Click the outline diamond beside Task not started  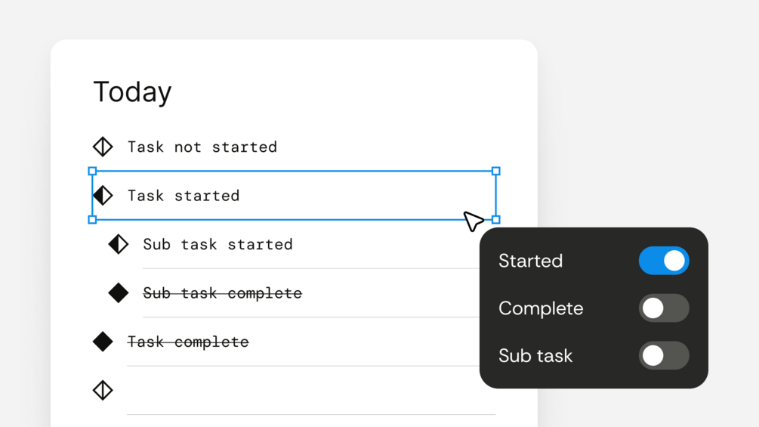tap(103, 147)
